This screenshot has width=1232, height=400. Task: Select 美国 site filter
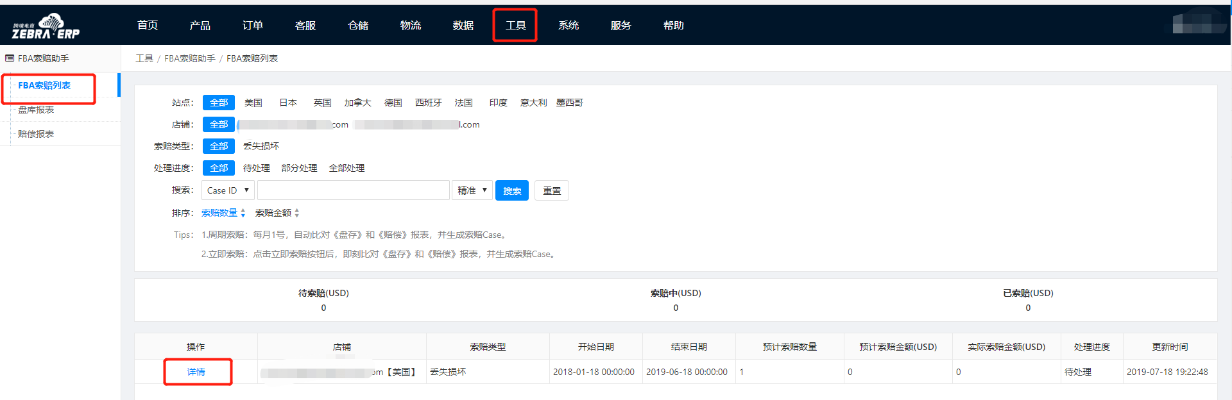(x=253, y=103)
